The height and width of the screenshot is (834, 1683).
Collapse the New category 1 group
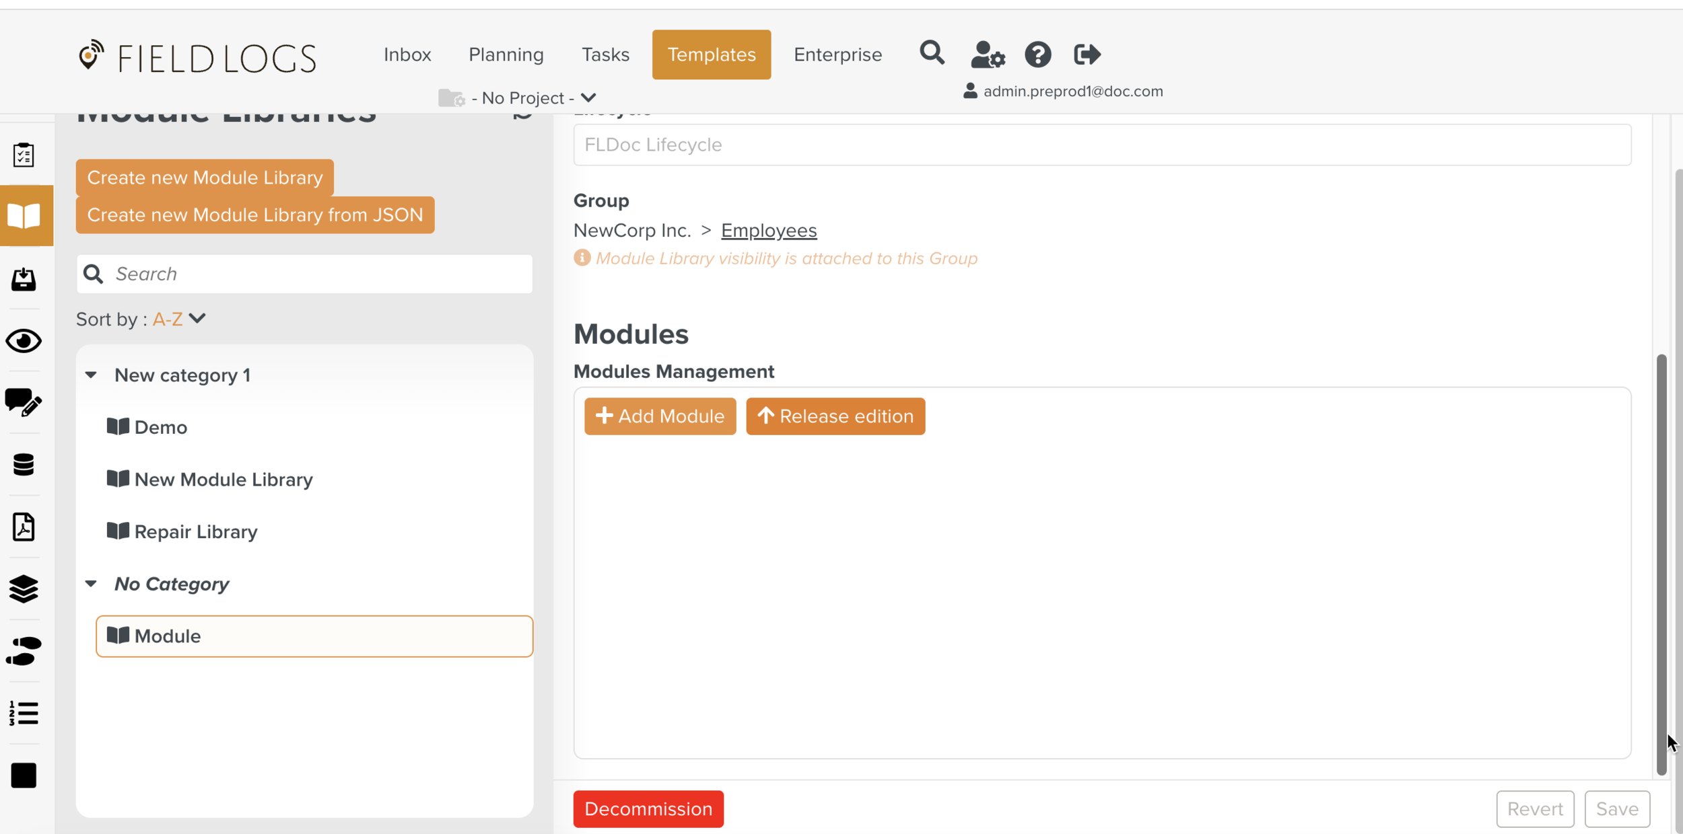(91, 375)
